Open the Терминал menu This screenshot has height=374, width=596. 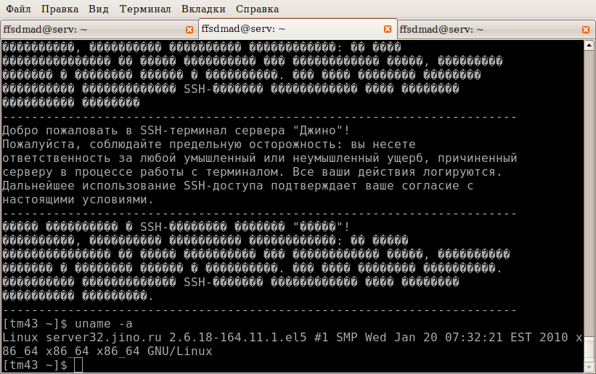(145, 9)
